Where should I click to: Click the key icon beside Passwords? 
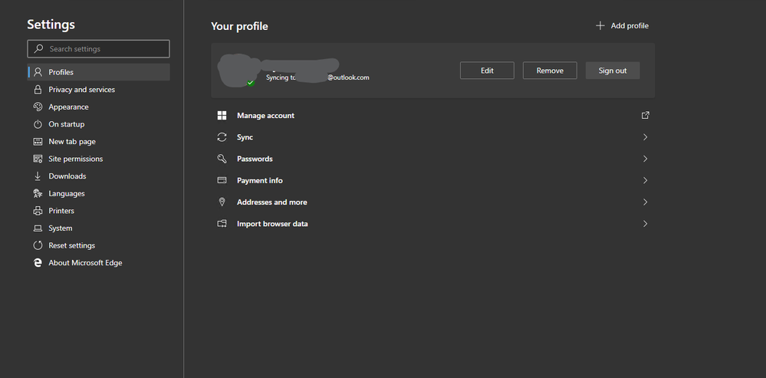click(x=222, y=159)
